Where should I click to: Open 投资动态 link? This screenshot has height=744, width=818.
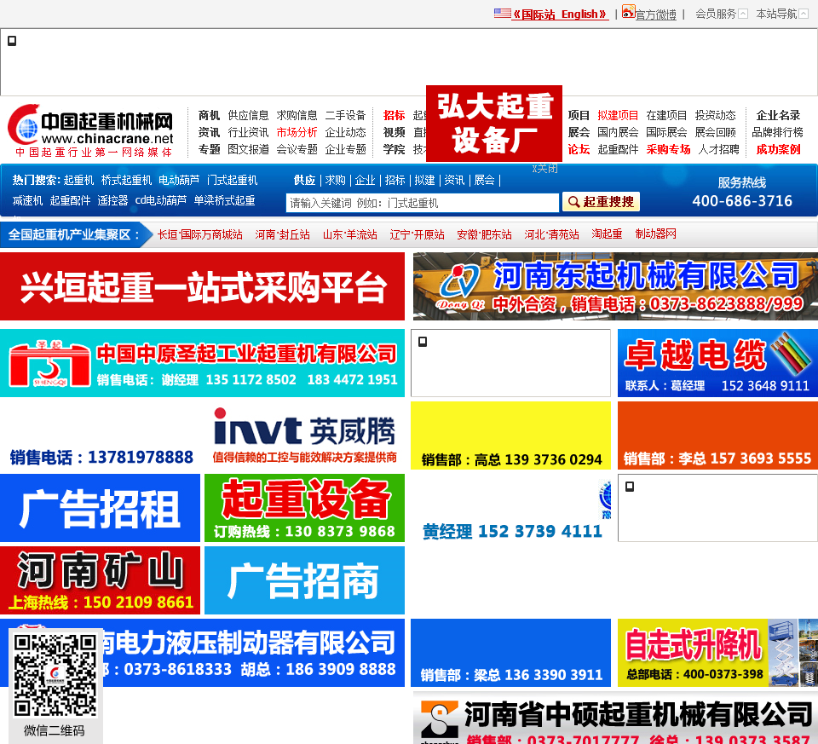pyautogui.click(x=715, y=115)
